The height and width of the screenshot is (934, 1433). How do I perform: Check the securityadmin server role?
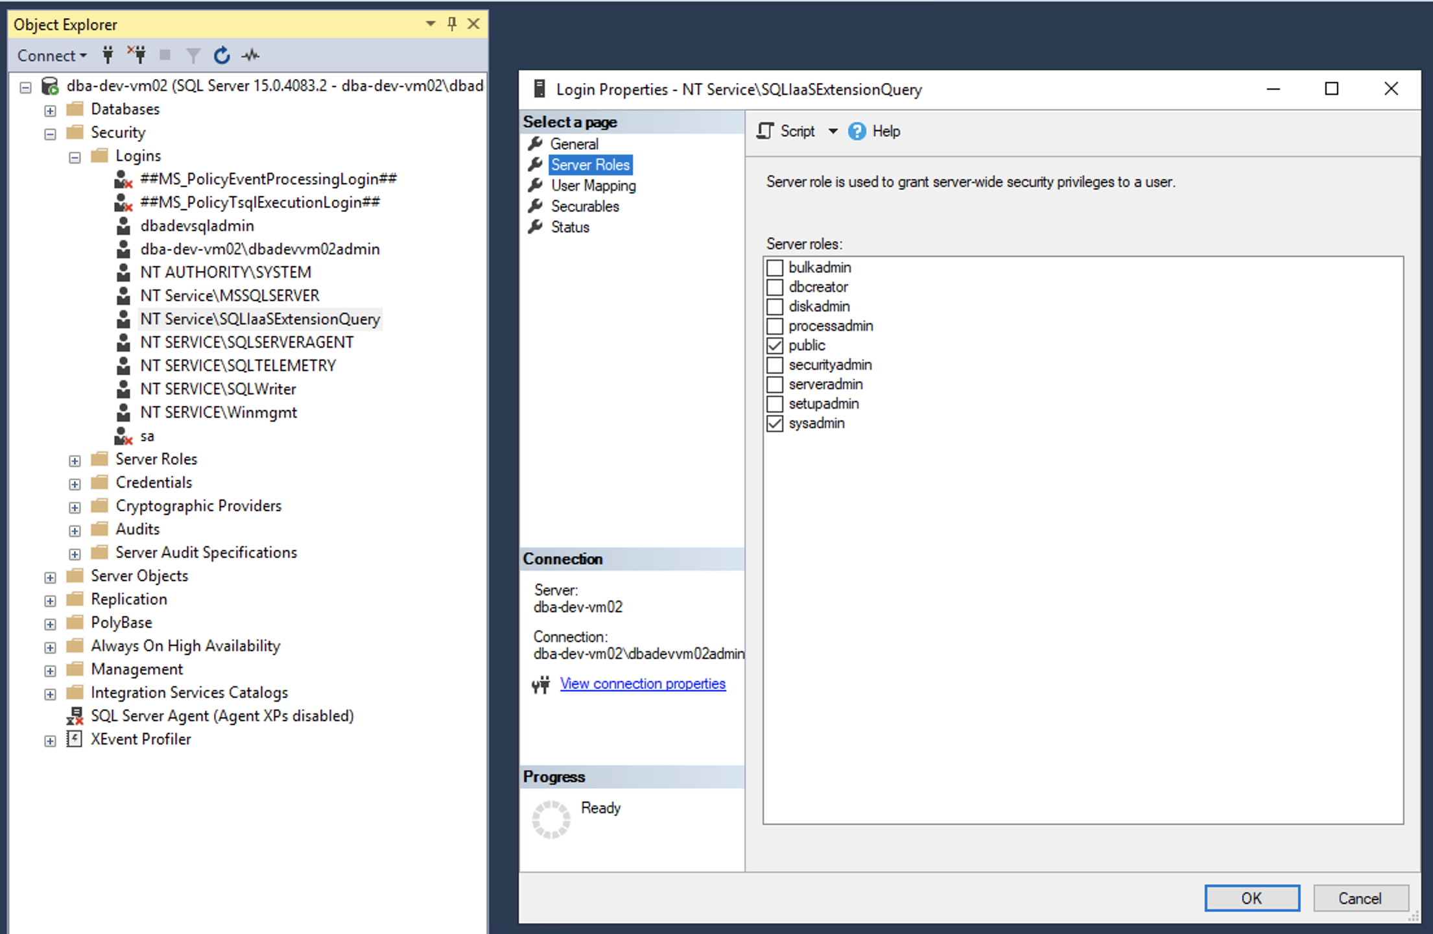775,365
